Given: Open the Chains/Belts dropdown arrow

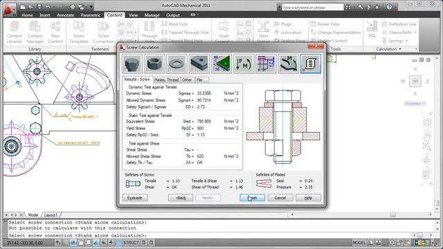Looking at the screenshot, I should click(x=415, y=33).
